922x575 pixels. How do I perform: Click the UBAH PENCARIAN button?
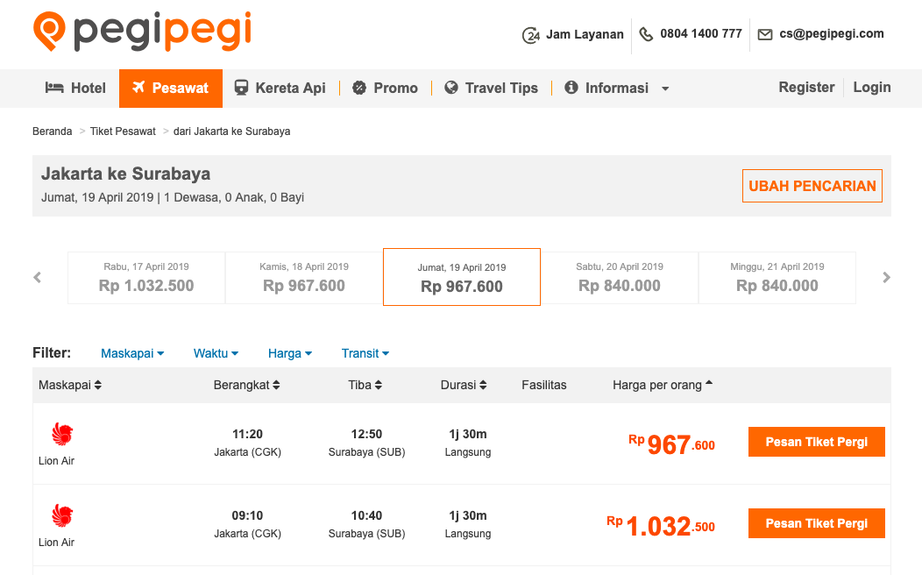[812, 186]
